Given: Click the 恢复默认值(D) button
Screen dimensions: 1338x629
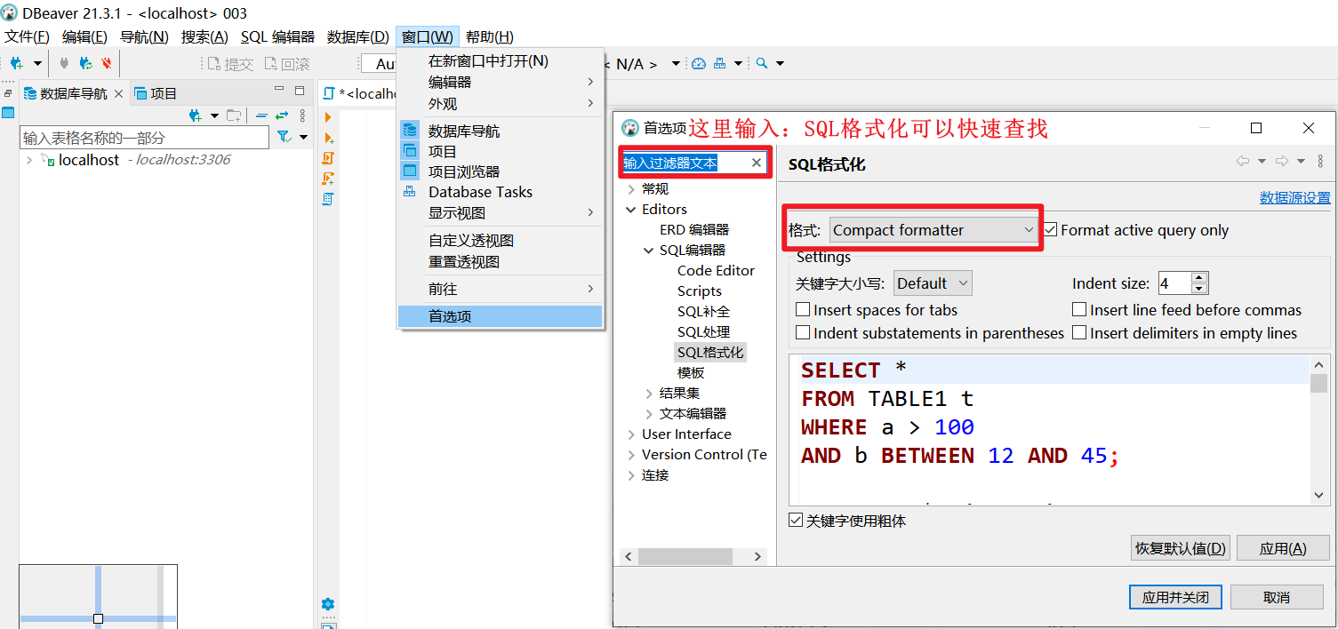Looking at the screenshot, I should coord(1180,548).
